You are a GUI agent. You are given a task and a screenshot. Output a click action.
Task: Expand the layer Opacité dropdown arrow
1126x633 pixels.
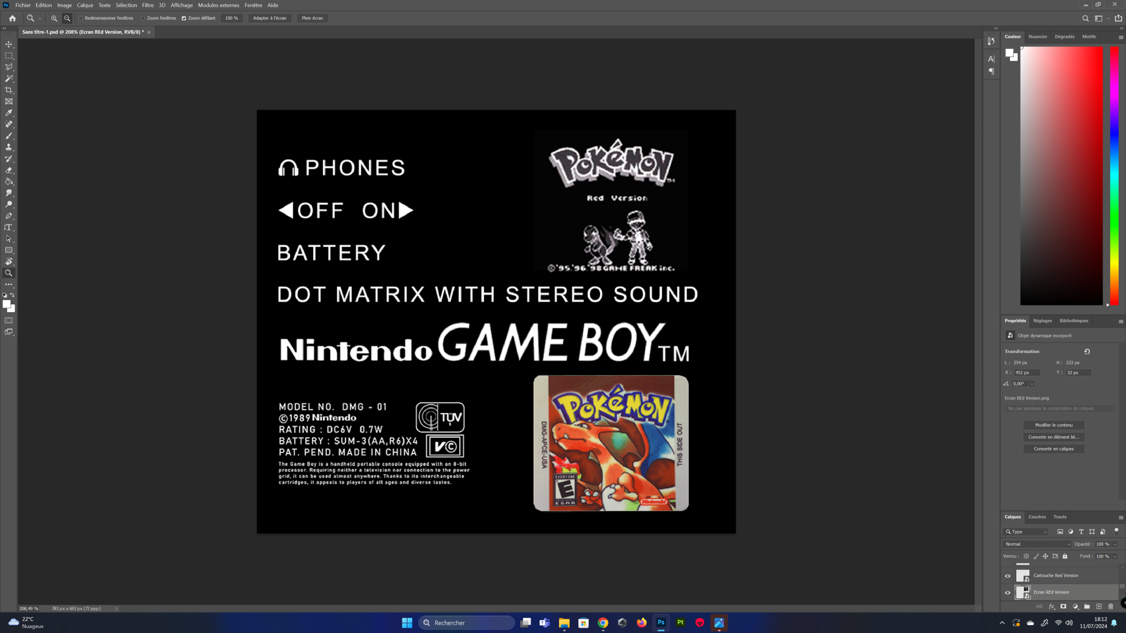click(1115, 544)
